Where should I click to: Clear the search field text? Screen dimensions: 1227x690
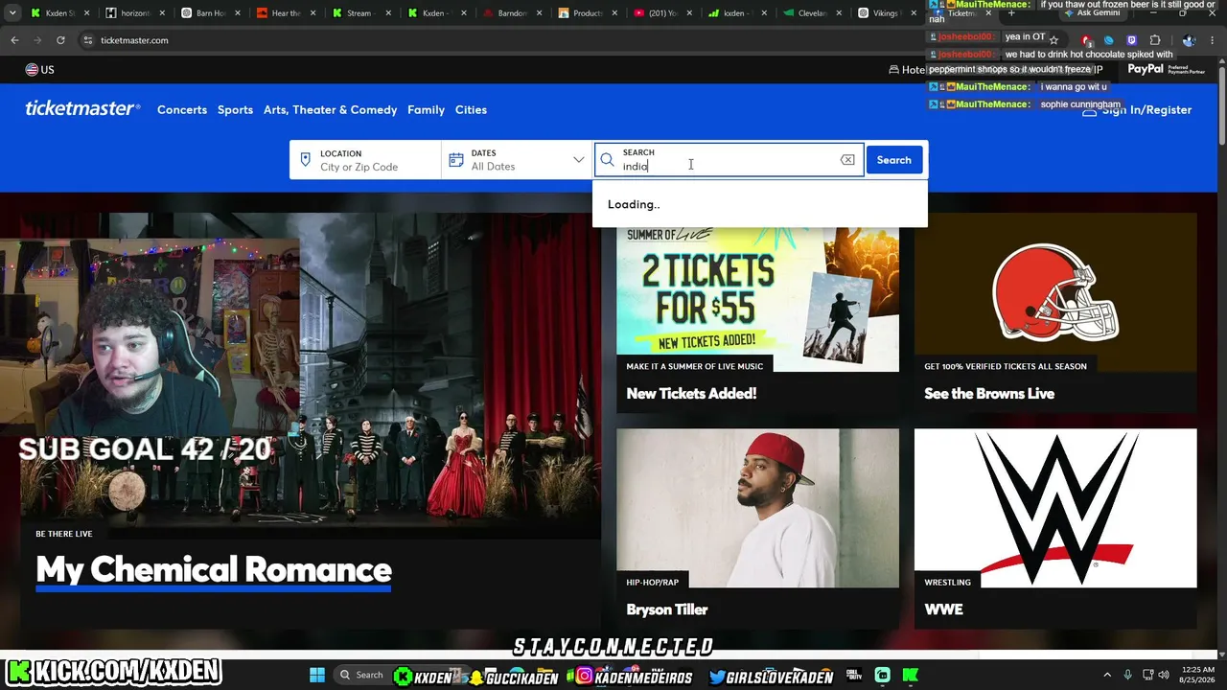click(x=847, y=160)
